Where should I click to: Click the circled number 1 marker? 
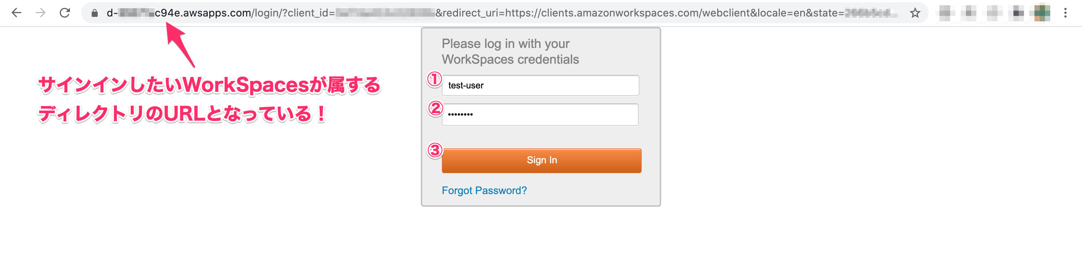click(435, 79)
